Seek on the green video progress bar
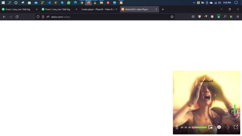 pos(199,127)
